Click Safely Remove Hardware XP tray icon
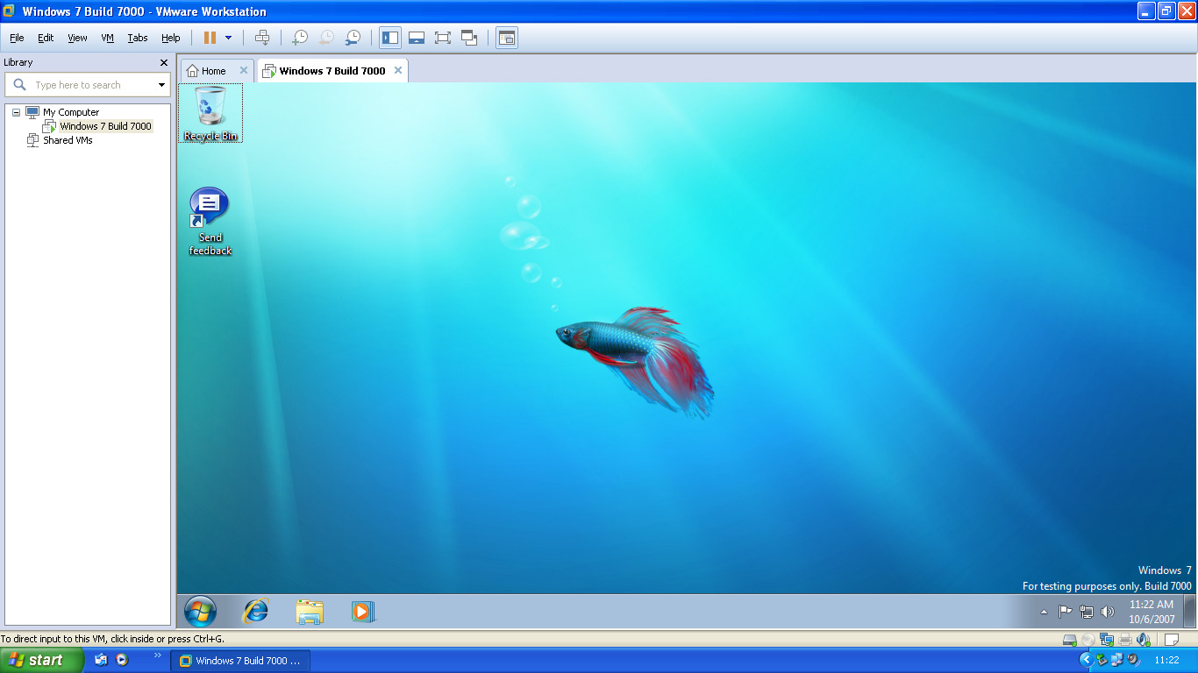The width and height of the screenshot is (1198, 673). pyautogui.click(x=1102, y=660)
